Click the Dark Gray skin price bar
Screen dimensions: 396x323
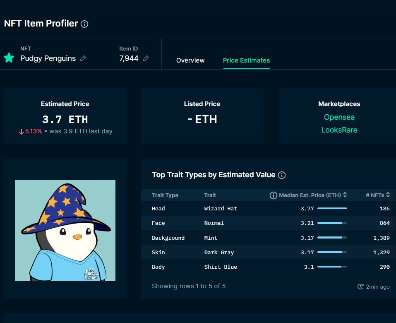332,252
